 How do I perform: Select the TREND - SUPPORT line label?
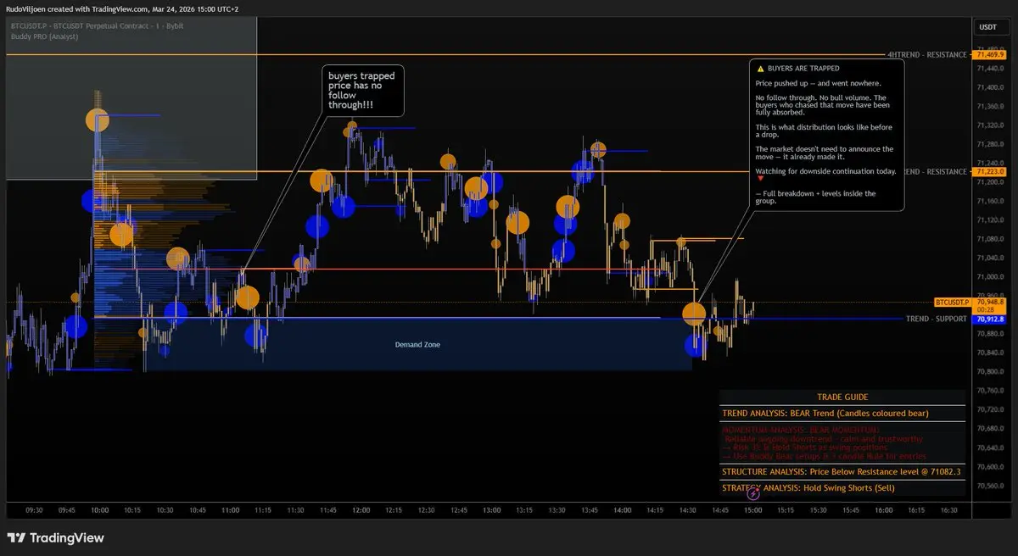937,319
